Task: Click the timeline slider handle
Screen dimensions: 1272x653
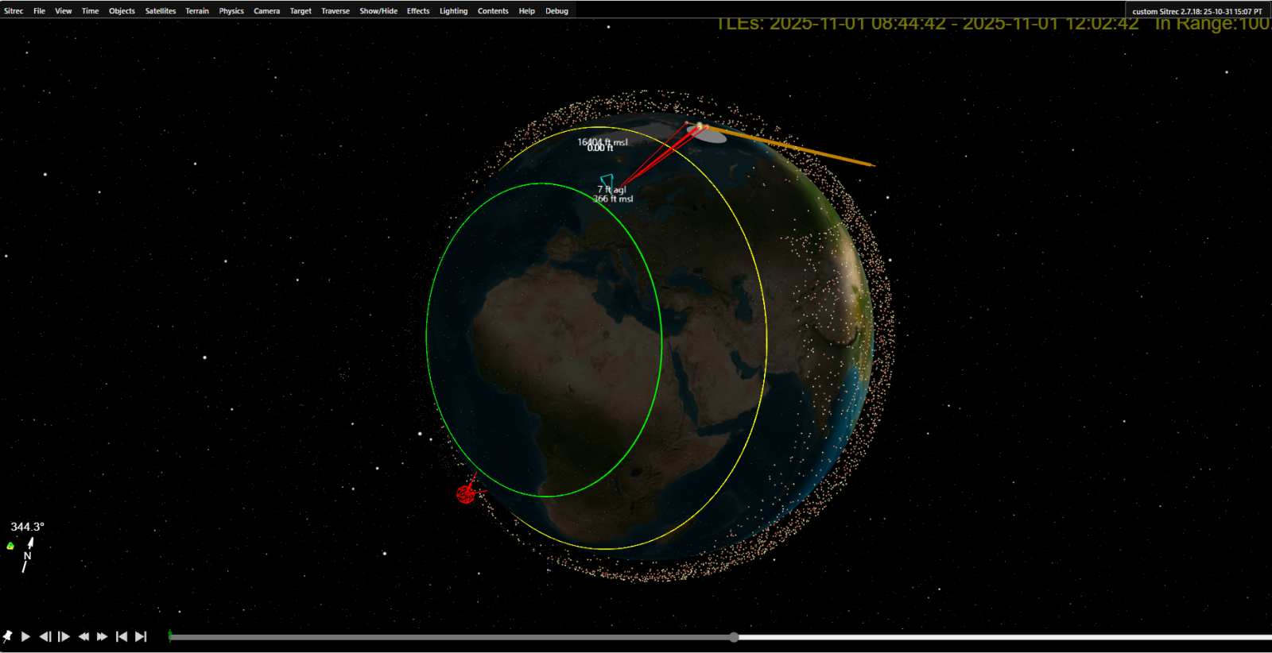Action: [x=734, y=637]
